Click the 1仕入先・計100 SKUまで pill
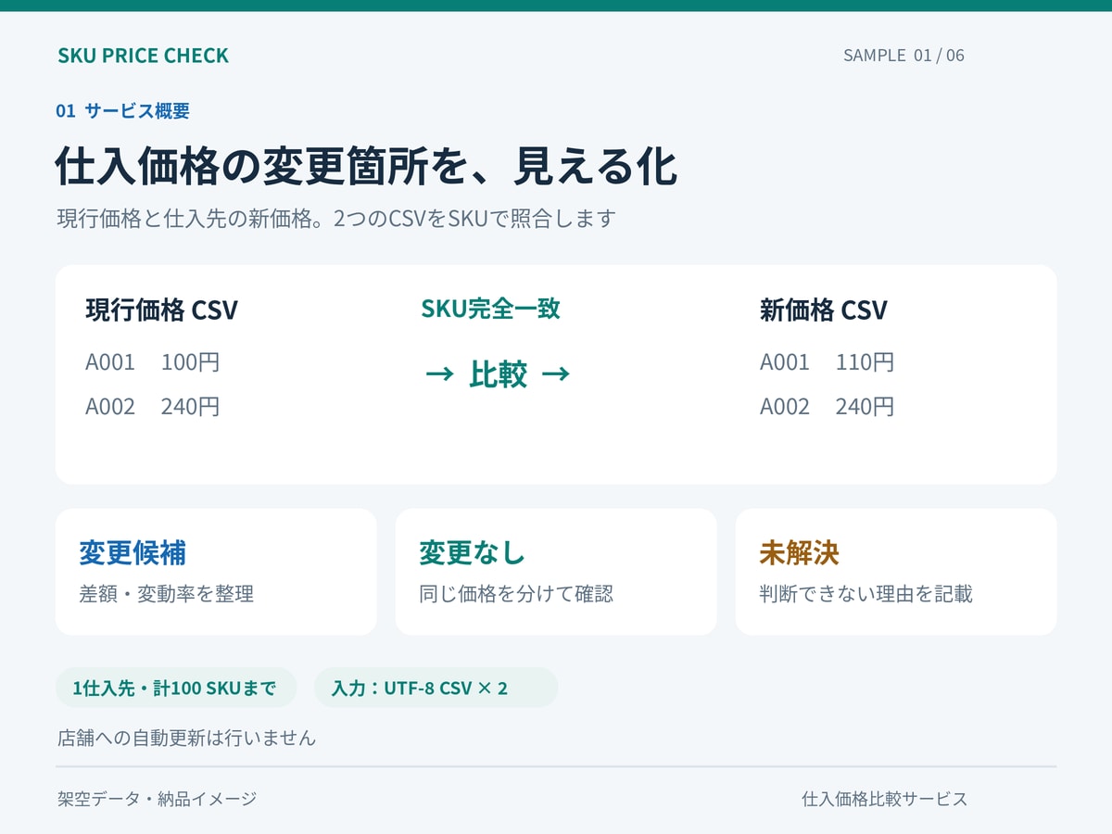The image size is (1112, 834). tap(176, 688)
